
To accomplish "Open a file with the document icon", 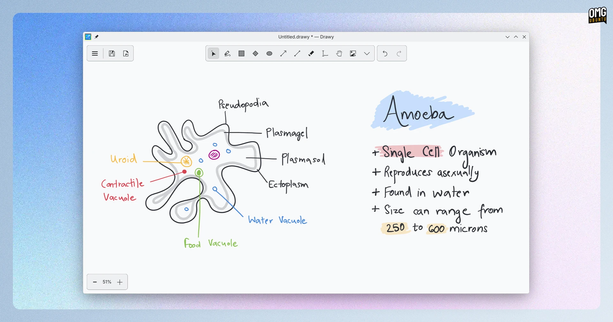I will click(126, 54).
